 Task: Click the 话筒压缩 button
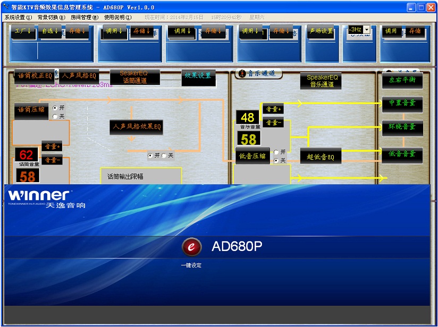coord(31,110)
